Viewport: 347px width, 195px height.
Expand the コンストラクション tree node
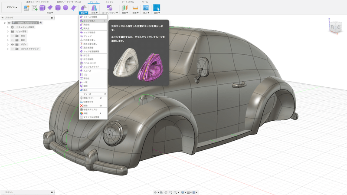[x=8, y=49]
